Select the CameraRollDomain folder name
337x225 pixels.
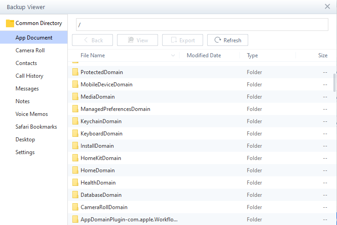(x=104, y=207)
